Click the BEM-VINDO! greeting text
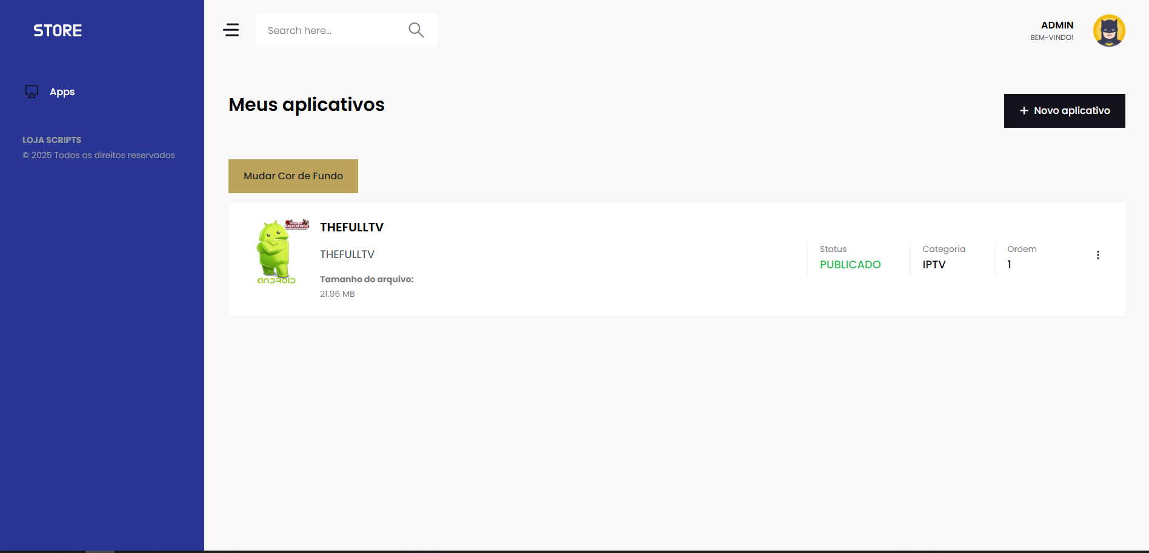1149x553 pixels. tap(1051, 38)
